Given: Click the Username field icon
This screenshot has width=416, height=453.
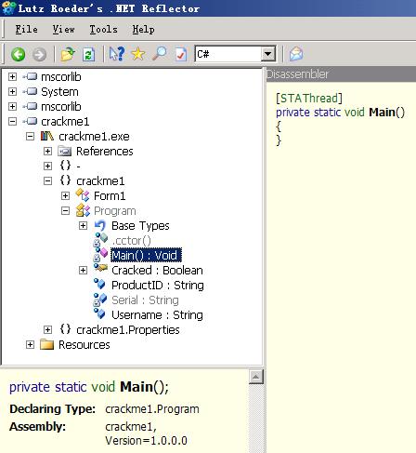Looking at the screenshot, I should pyautogui.click(x=99, y=314).
